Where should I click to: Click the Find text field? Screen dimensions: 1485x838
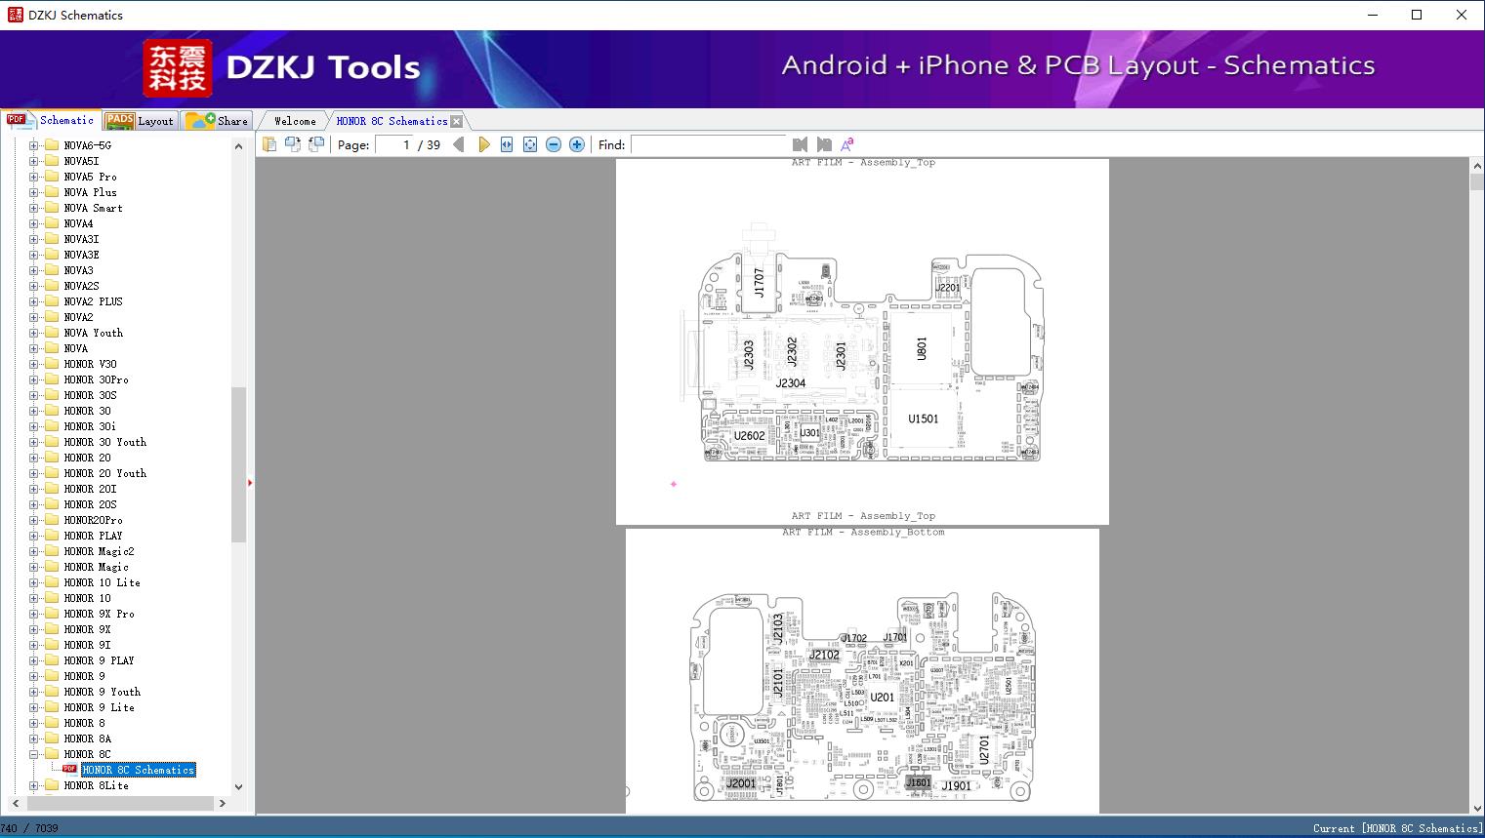pos(708,144)
